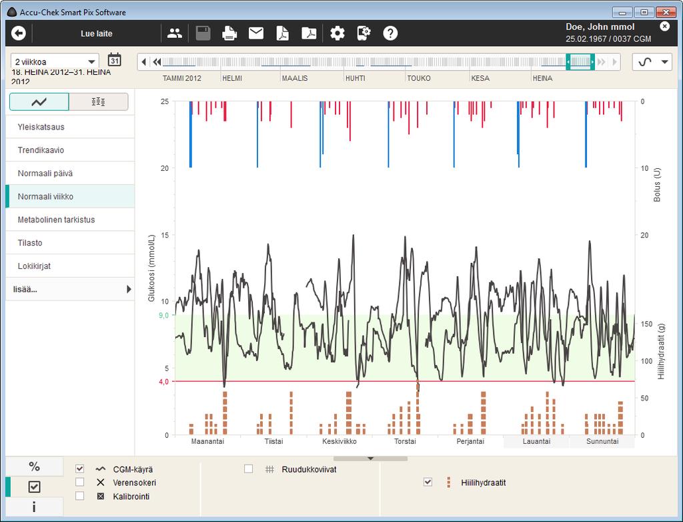Image resolution: width=683 pixels, height=522 pixels.
Task: Enable the Verensokeri checkbox
Action: pos(79,483)
